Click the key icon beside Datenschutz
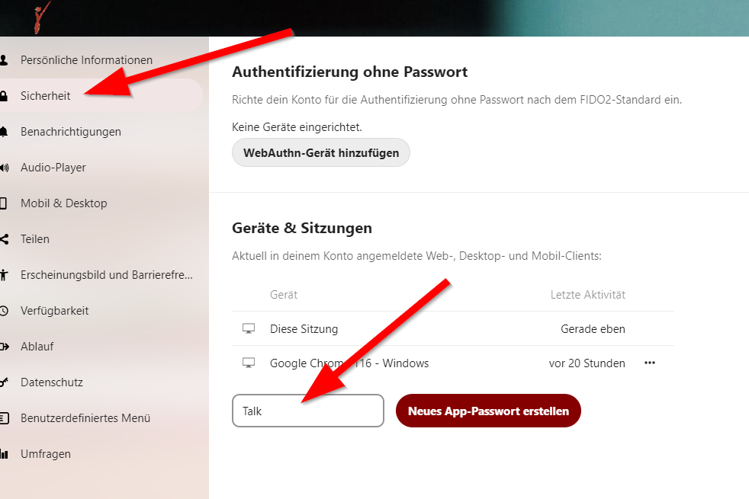Screen dimensions: 749x499 click(x=5, y=382)
